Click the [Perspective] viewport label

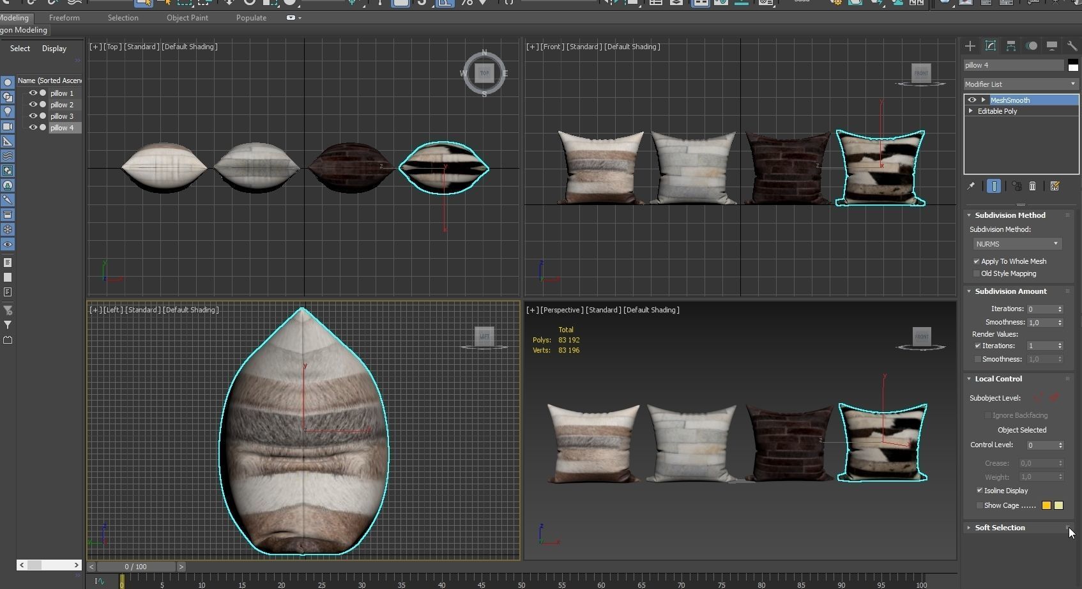pyautogui.click(x=561, y=310)
